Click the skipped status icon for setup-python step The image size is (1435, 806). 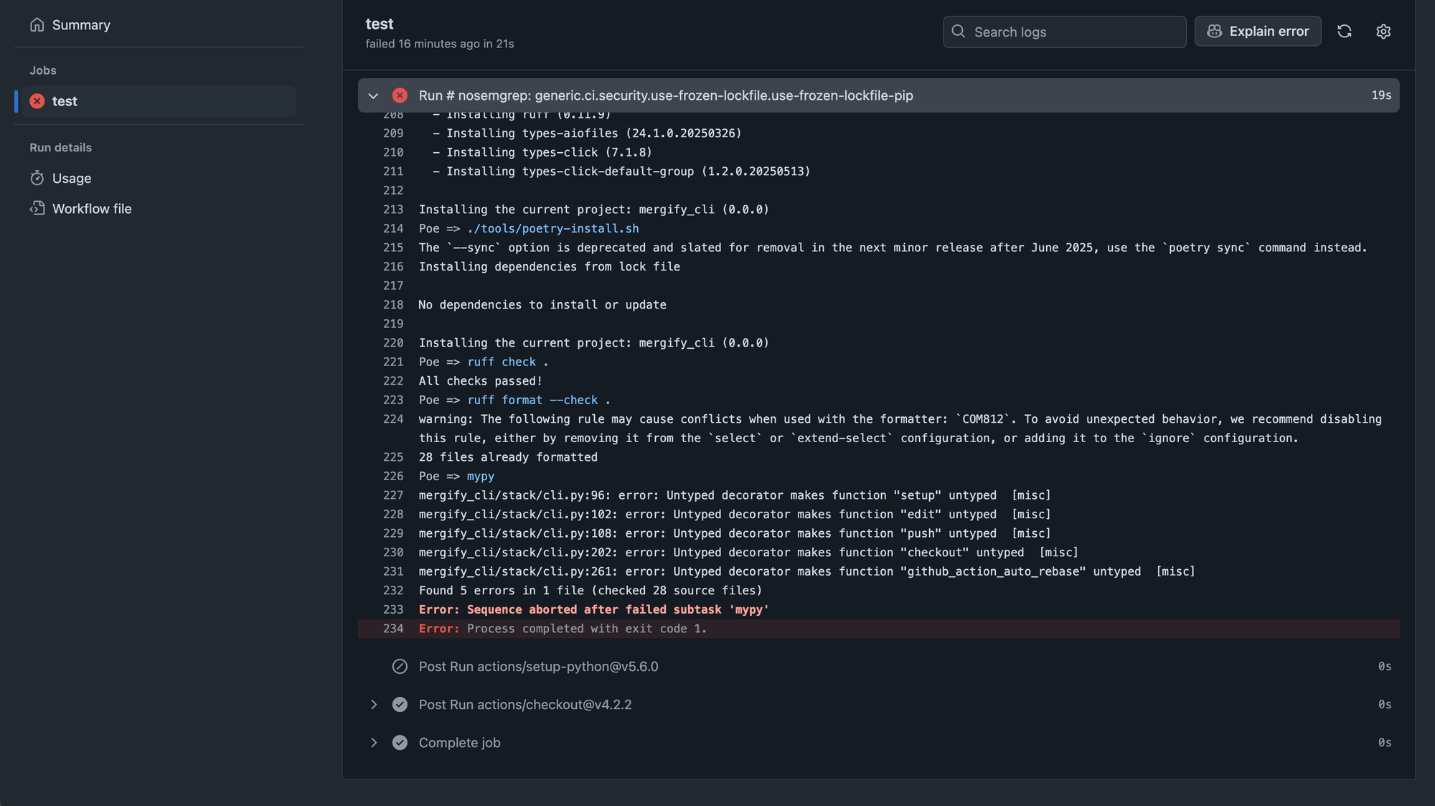tap(400, 667)
